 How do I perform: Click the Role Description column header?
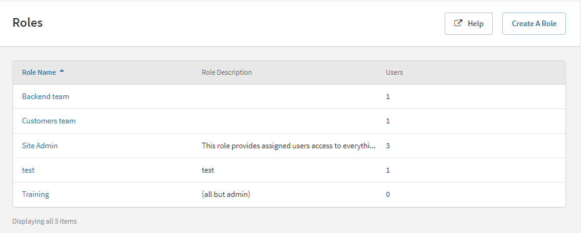click(227, 72)
